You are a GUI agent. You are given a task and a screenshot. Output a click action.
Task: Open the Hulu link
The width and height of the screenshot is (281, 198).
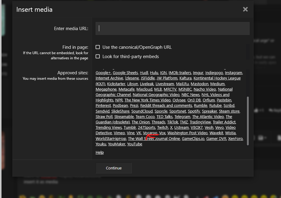click(x=154, y=73)
